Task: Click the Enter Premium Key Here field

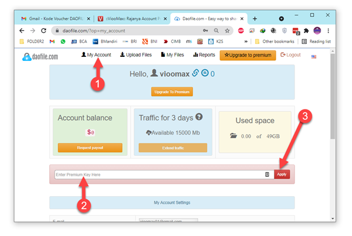Action: click(x=158, y=175)
